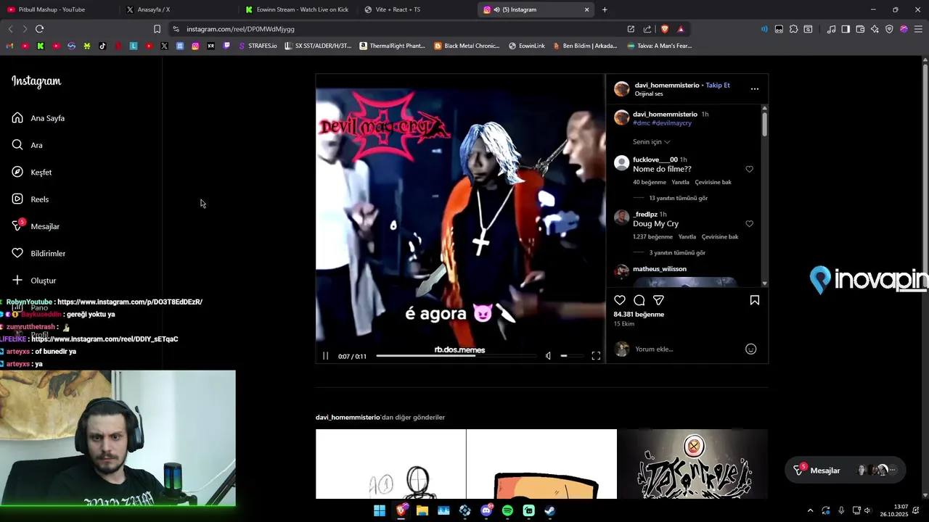Open the Reels section in sidebar
Image resolution: width=929 pixels, height=522 pixels.
(x=30, y=199)
